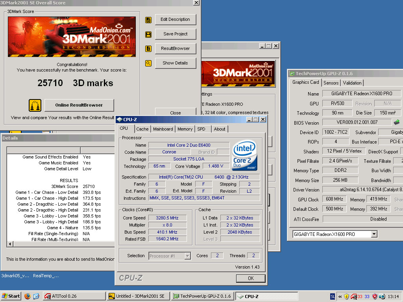Click the CPU-Z title bar icon

tap(119, 120)
